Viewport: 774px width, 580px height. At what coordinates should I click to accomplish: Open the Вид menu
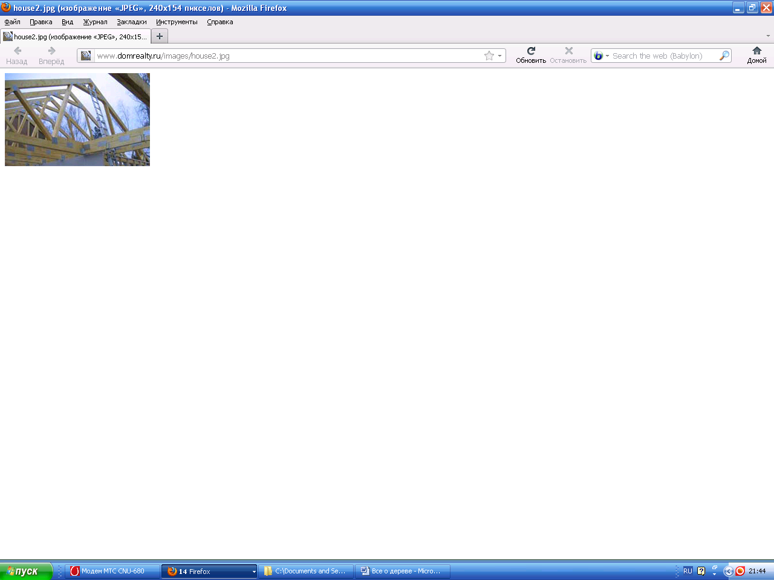pos(67,22)
